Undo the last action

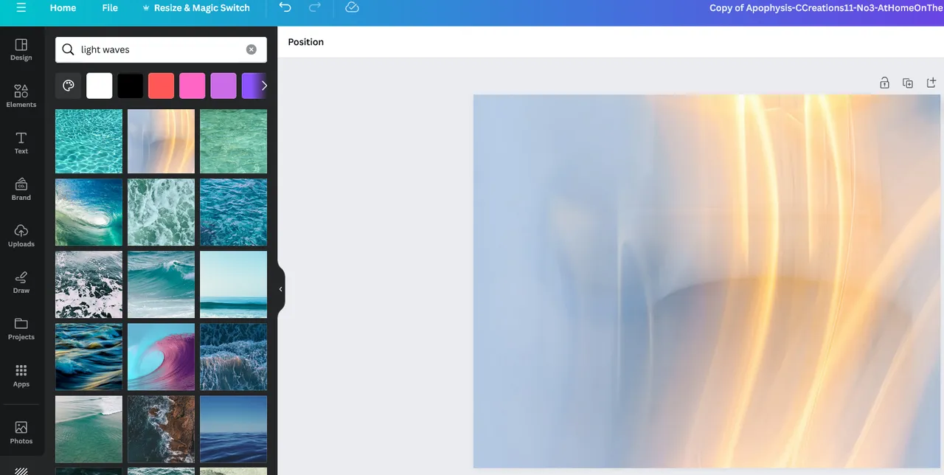tap(285, 7)
